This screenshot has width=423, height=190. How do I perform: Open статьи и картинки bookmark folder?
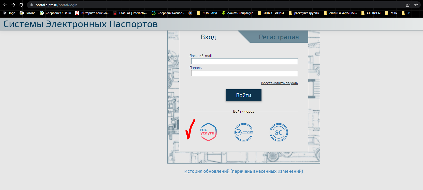point(340,13)
